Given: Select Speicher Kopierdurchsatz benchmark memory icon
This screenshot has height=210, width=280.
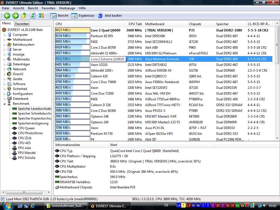Looking at the screenshot, I should (x=14, y=118).
